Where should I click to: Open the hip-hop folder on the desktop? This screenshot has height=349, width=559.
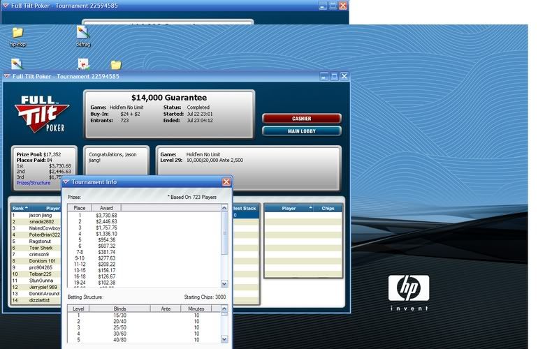(x=17, y=37)
